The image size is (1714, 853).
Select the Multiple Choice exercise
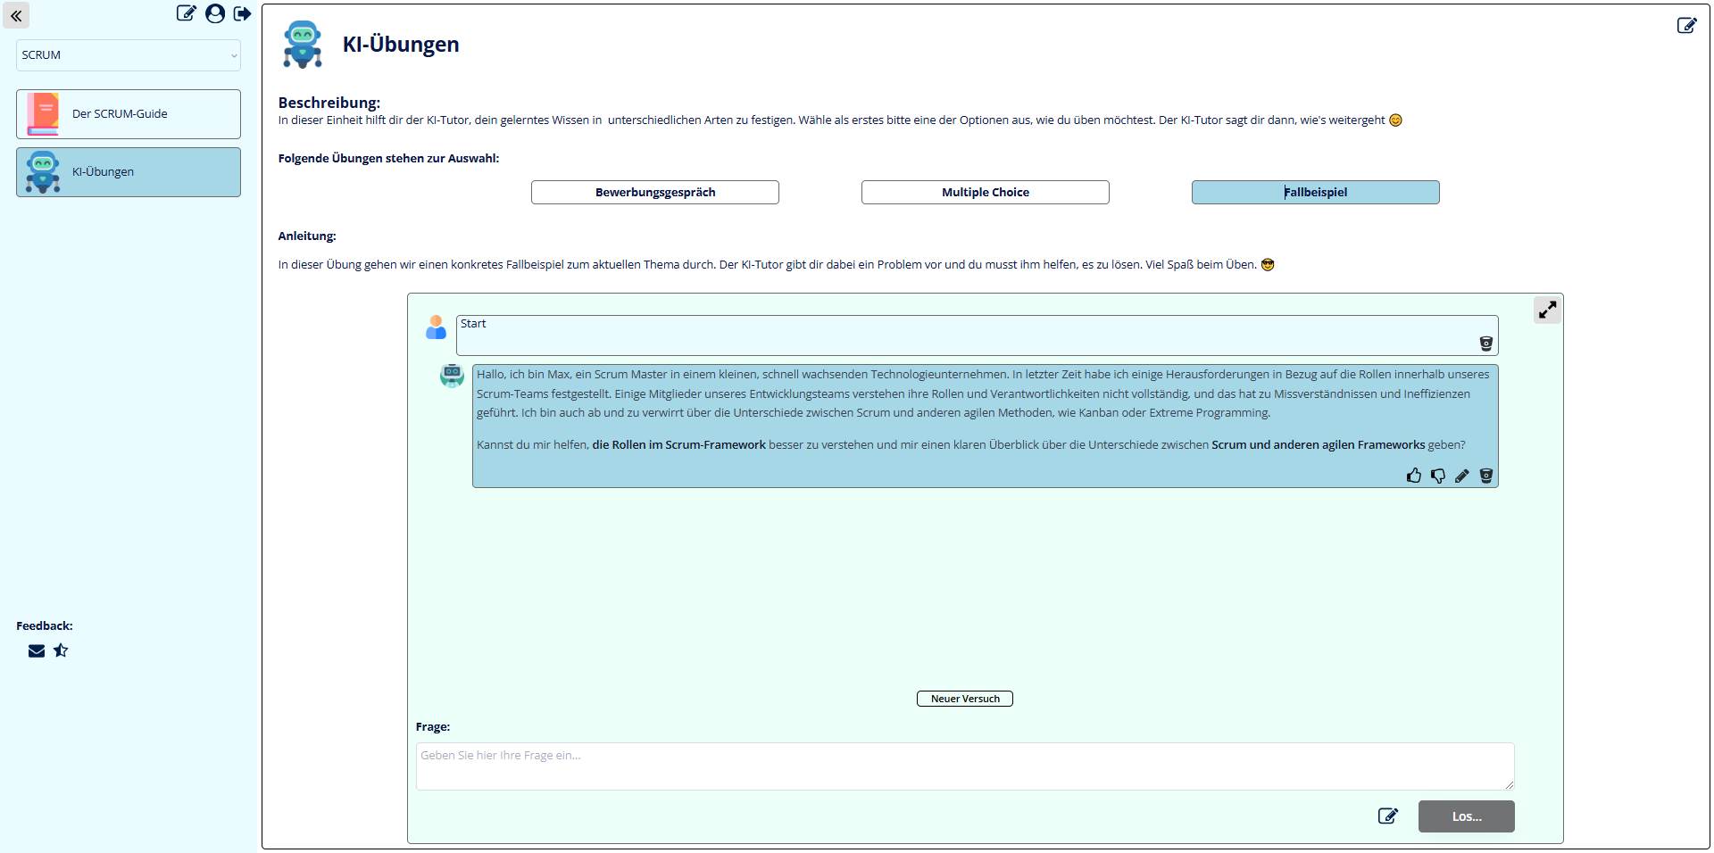coord(986,193)
